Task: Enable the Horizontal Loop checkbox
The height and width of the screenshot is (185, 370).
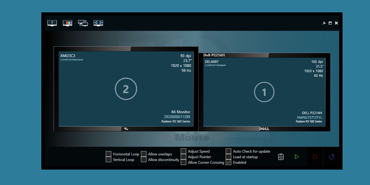Action: pyautogui.click(x=109, y=154)
